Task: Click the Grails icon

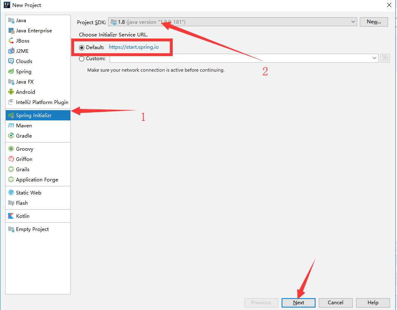Action: coord(11,169)
